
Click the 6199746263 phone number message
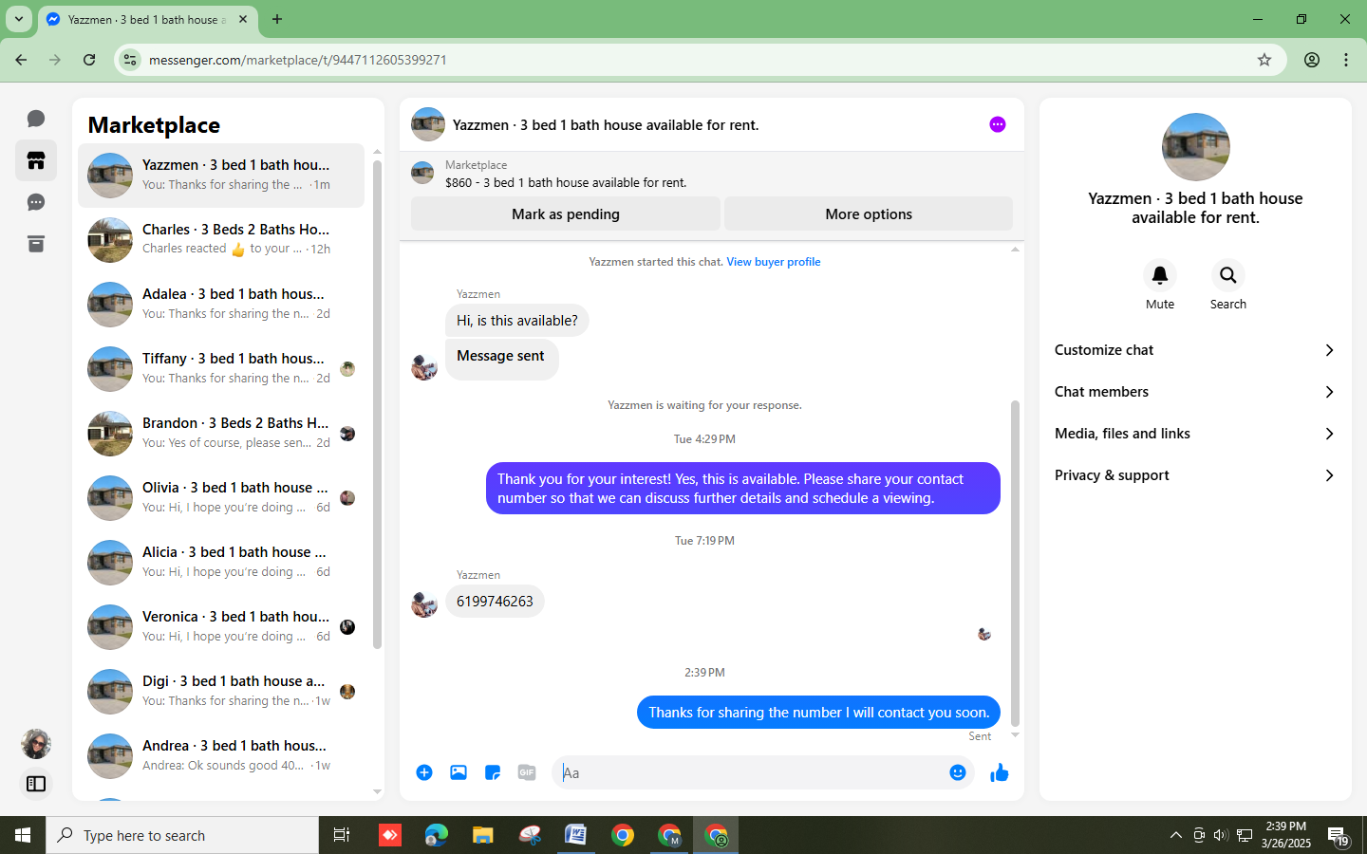495,602
